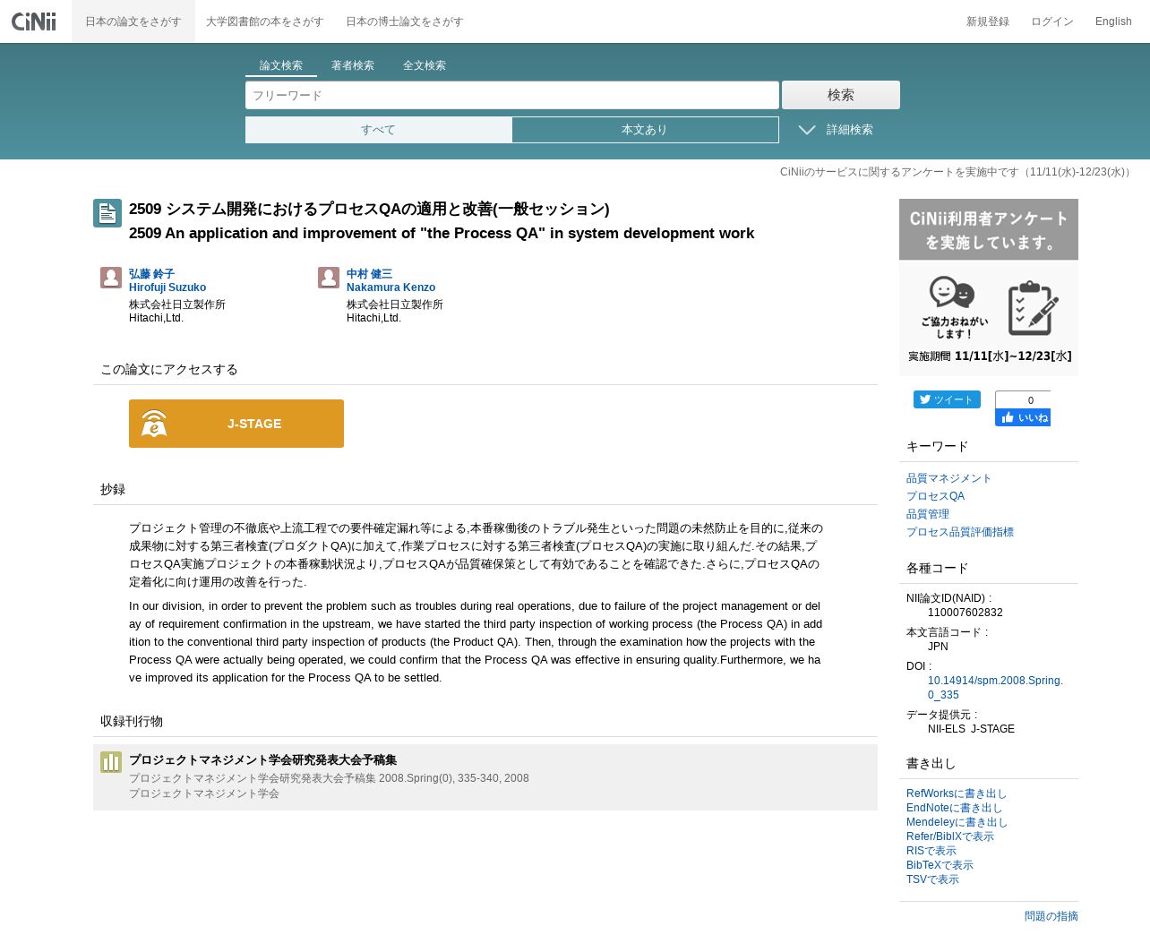Click the article document icon beside title
1150x952 pixels.
(107, 213)
